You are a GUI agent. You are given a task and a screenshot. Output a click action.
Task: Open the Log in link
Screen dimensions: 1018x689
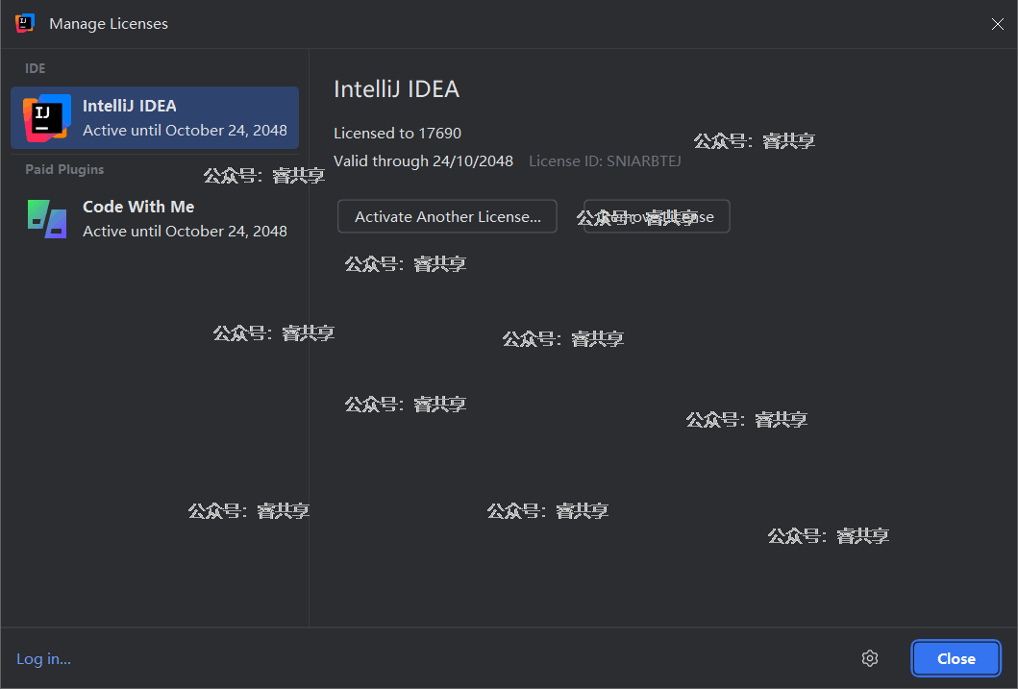[43, 658]
